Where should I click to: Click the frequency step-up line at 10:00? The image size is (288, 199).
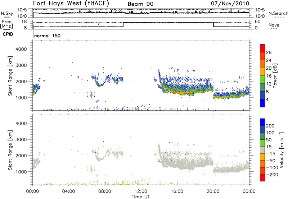tap(123, 25)
